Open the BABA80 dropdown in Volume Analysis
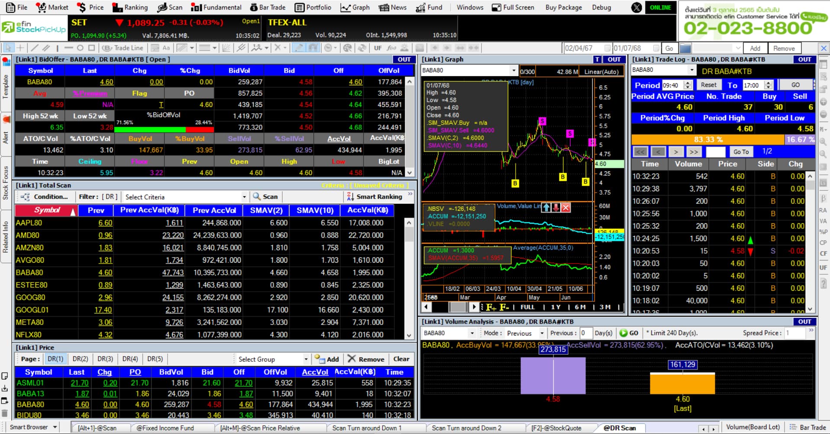This screenshot has height=434, width=830. pos(472,333)
